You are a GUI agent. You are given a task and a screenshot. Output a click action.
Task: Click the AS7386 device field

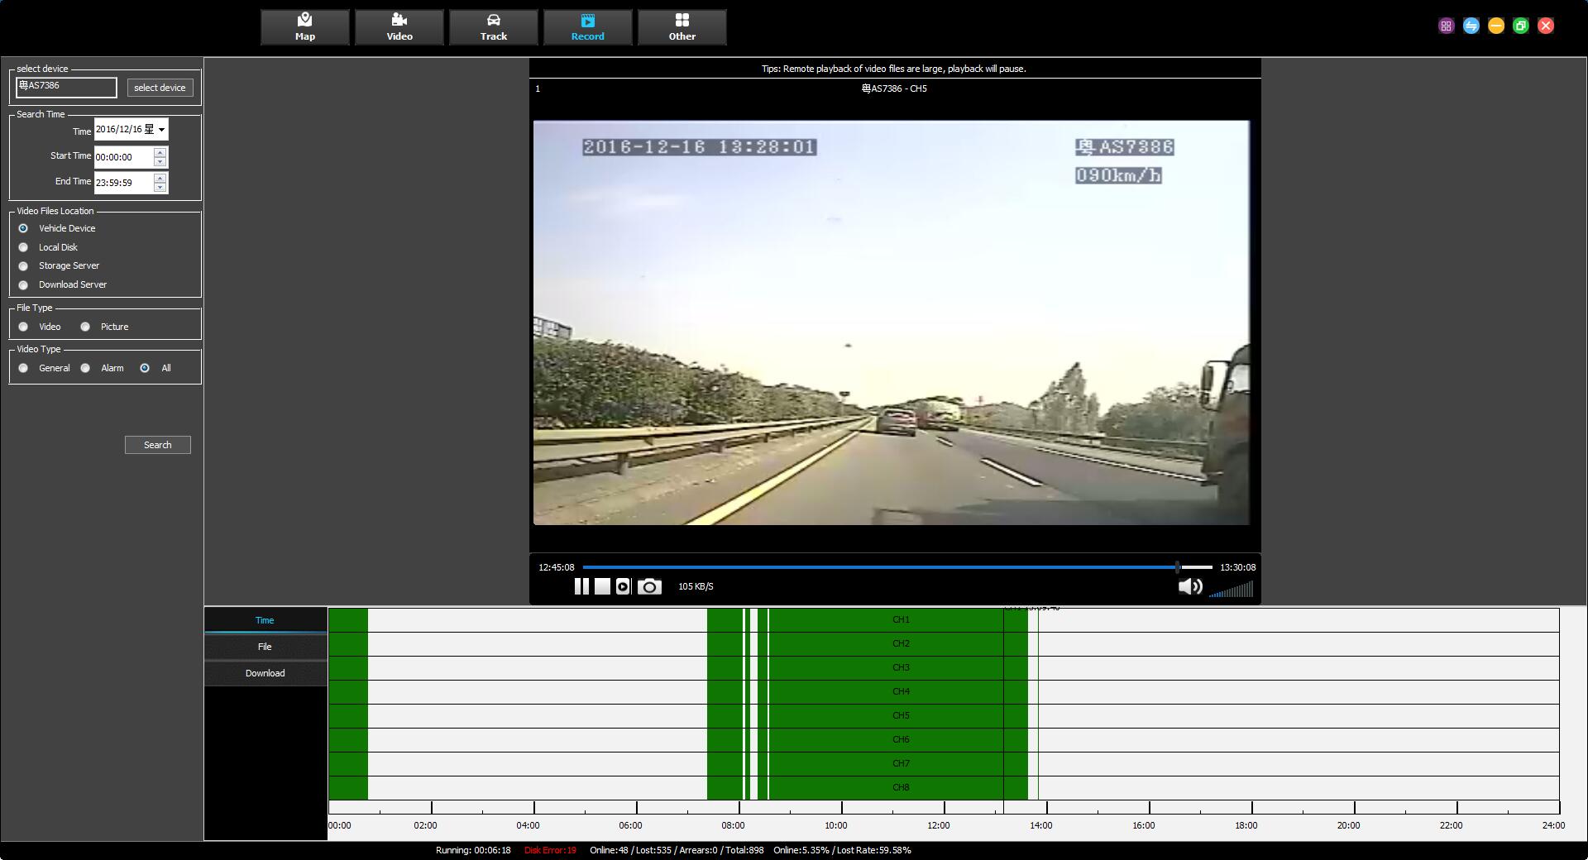coord(66,87)
